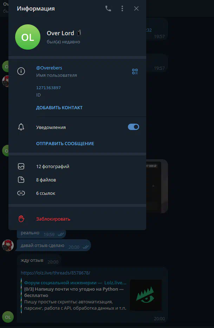Open the three-dot more options menu
214x328 pixels.
pos(122,8)
